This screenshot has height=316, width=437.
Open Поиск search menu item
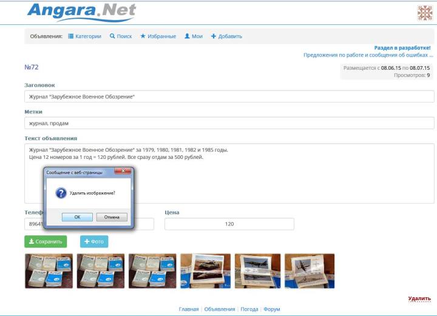(121, 36)
